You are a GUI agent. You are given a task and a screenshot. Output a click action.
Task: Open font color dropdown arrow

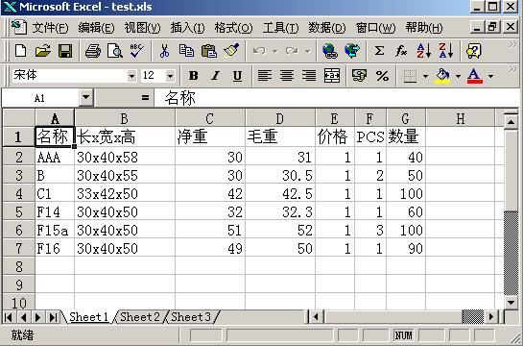click(x=490, y=76)
